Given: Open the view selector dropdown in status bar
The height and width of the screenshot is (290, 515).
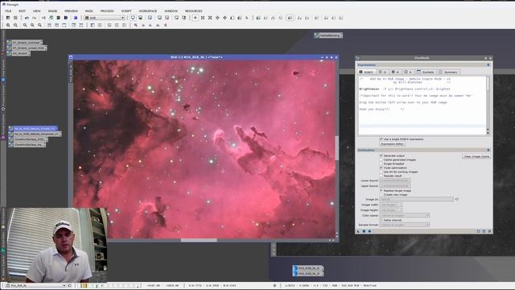Looking at the screenshot, I should [x=35, y=285].
